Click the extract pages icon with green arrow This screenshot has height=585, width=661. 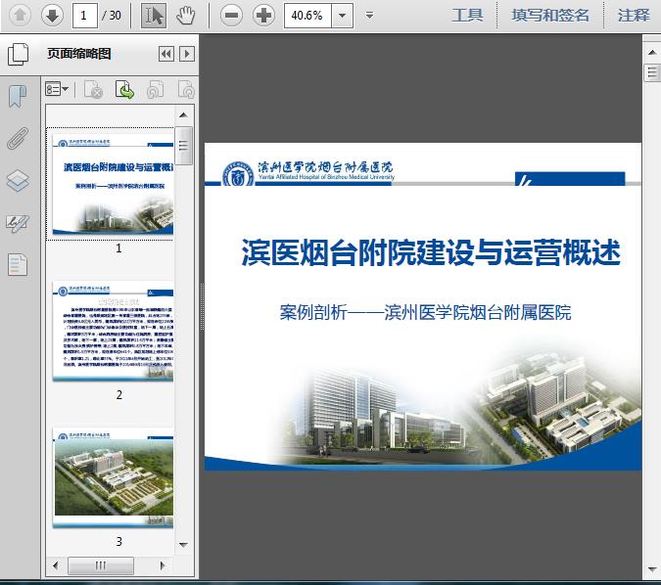click(x=124, y=90)
